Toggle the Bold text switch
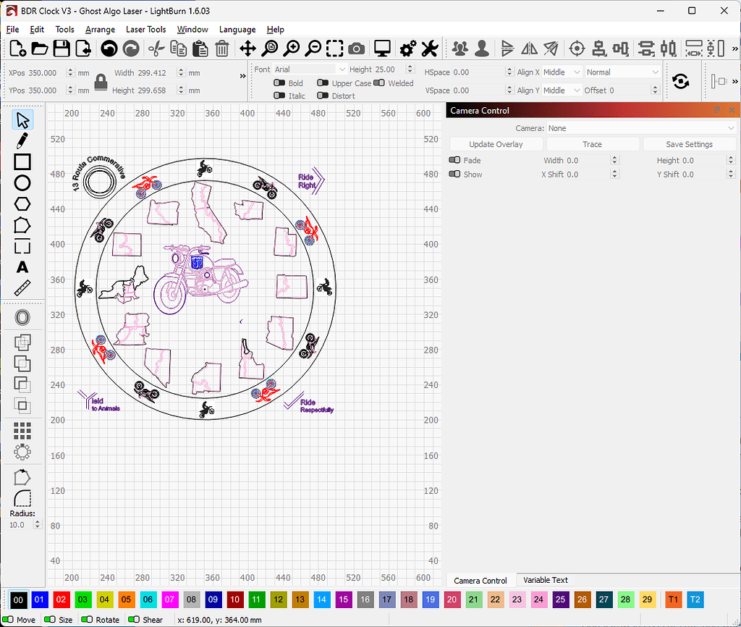The width and height of the screenshot is (741, 627). (x=279, y=83)
